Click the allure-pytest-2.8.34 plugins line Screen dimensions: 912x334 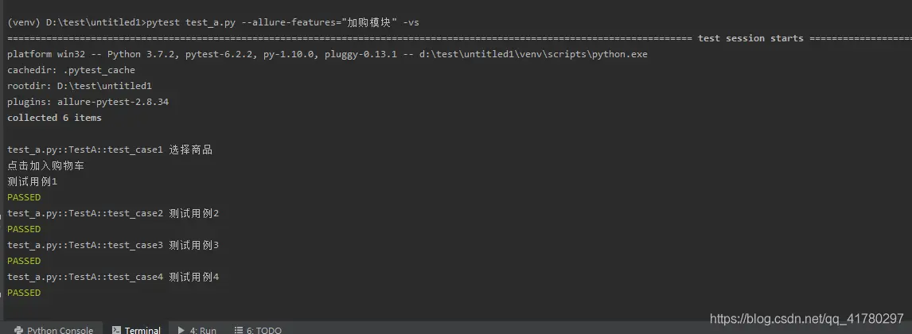88,102
